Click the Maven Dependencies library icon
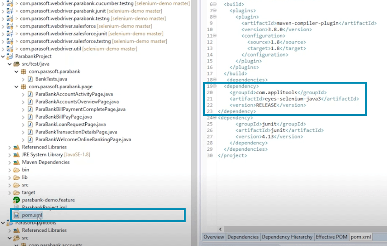 [x=17, y=162]
